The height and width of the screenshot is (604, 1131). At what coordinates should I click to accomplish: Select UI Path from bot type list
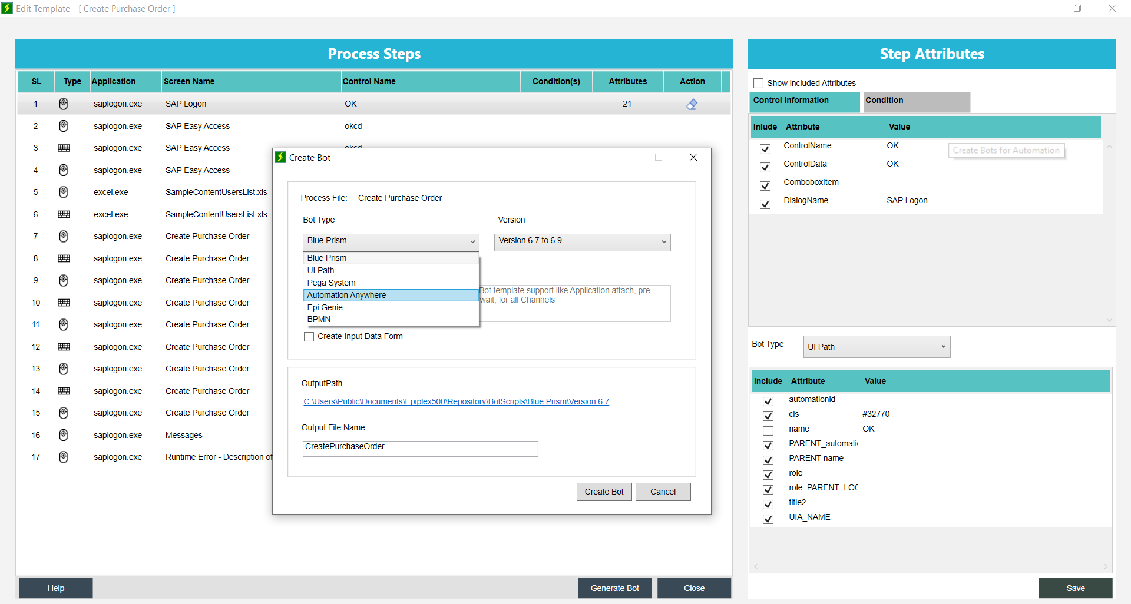391,270
